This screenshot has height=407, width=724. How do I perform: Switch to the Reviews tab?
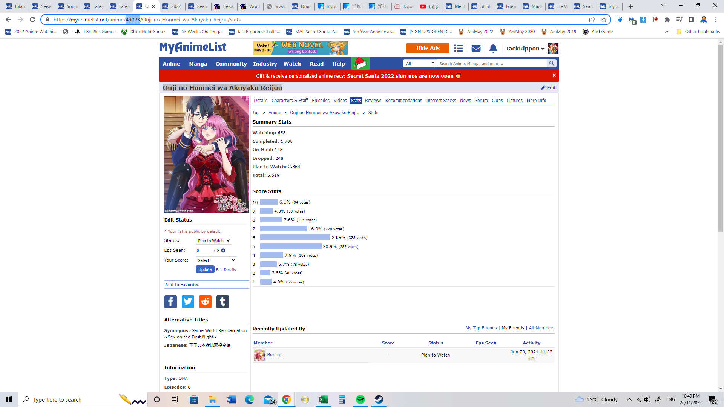tap(373, 101)
